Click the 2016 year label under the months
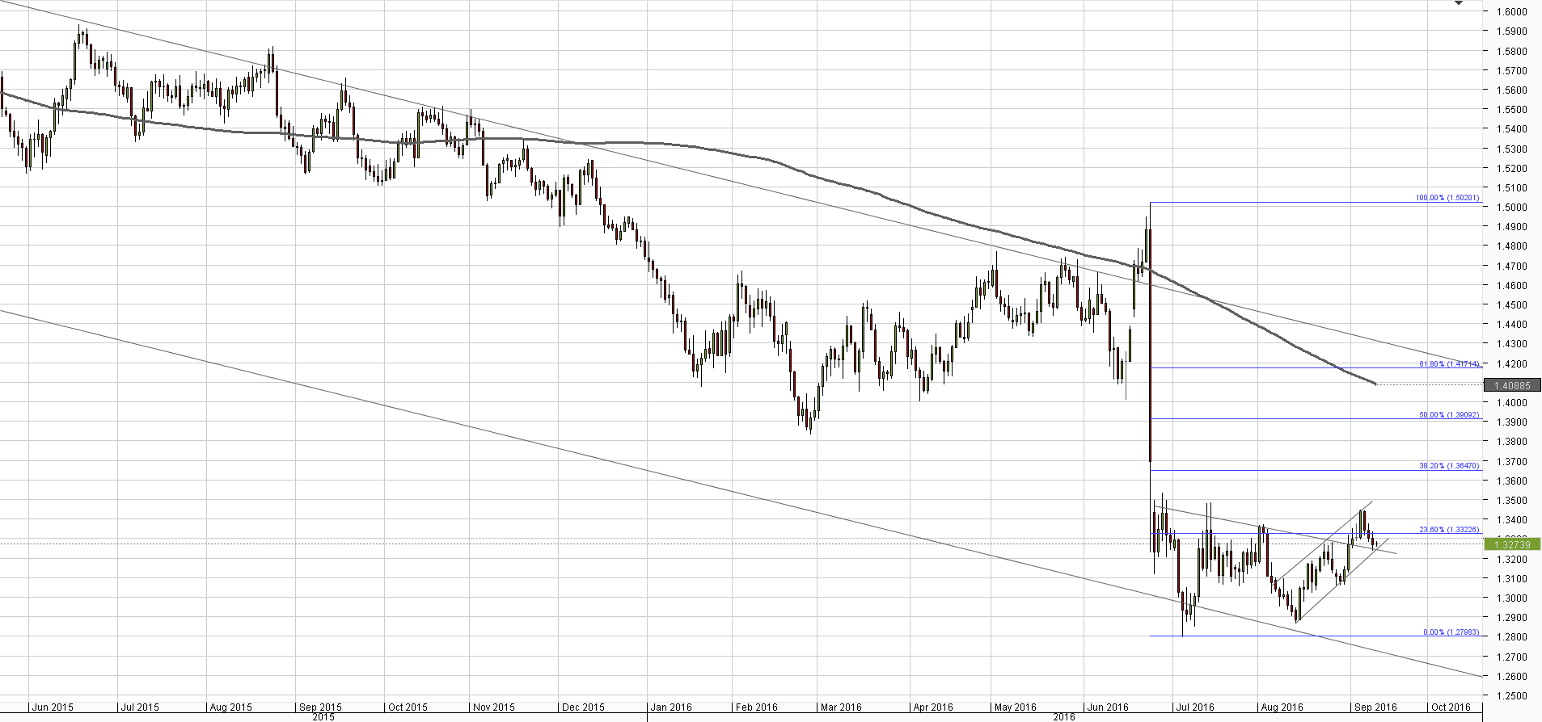Viewport: 1542px width, 722px height. coord(1064,717)
